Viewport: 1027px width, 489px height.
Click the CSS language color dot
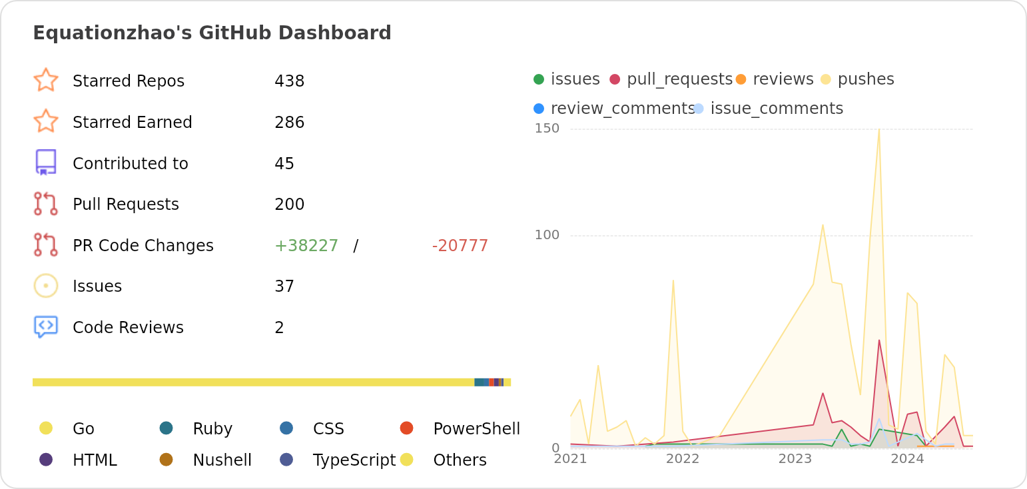(286, 428)
